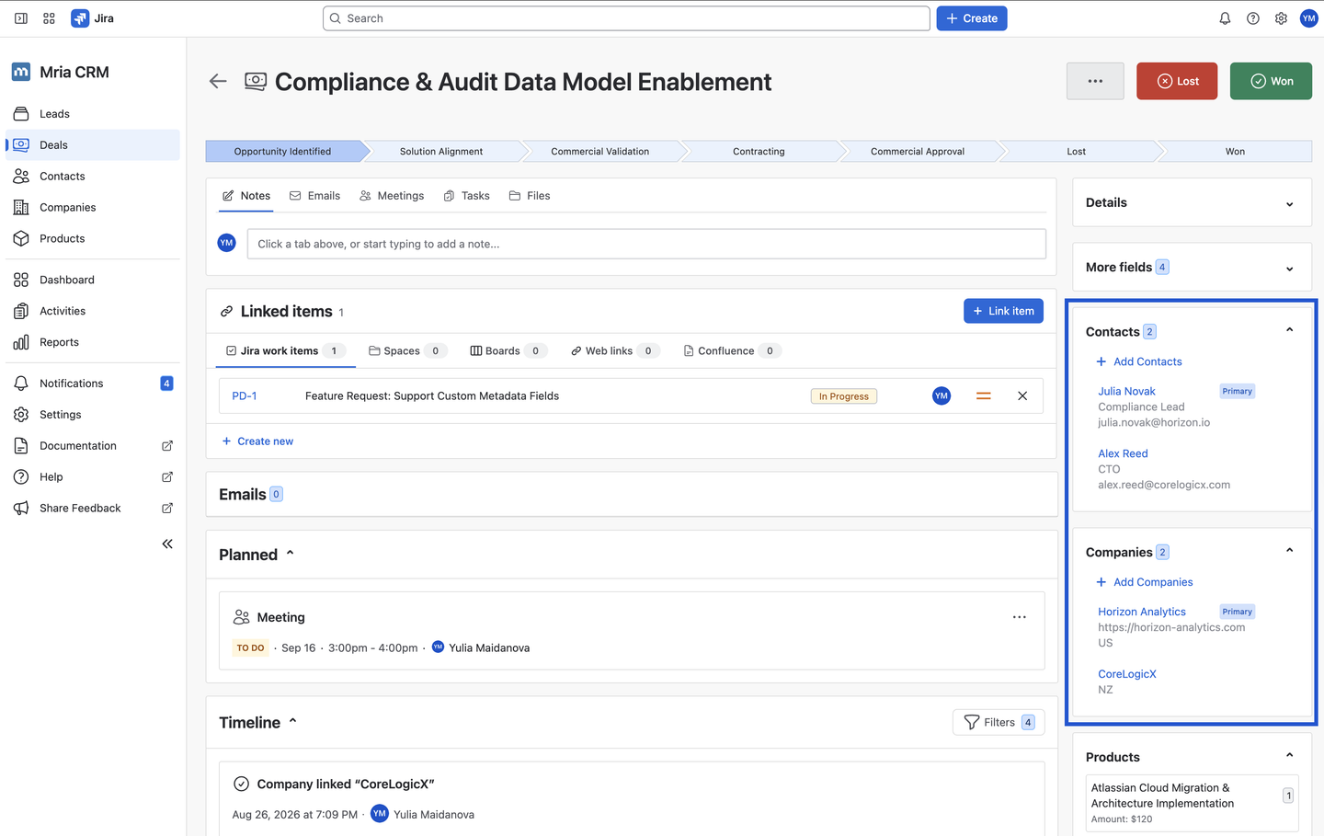Switch to the Tasks tab
This screenshot has height=836, width=1324.
[466, 196]
